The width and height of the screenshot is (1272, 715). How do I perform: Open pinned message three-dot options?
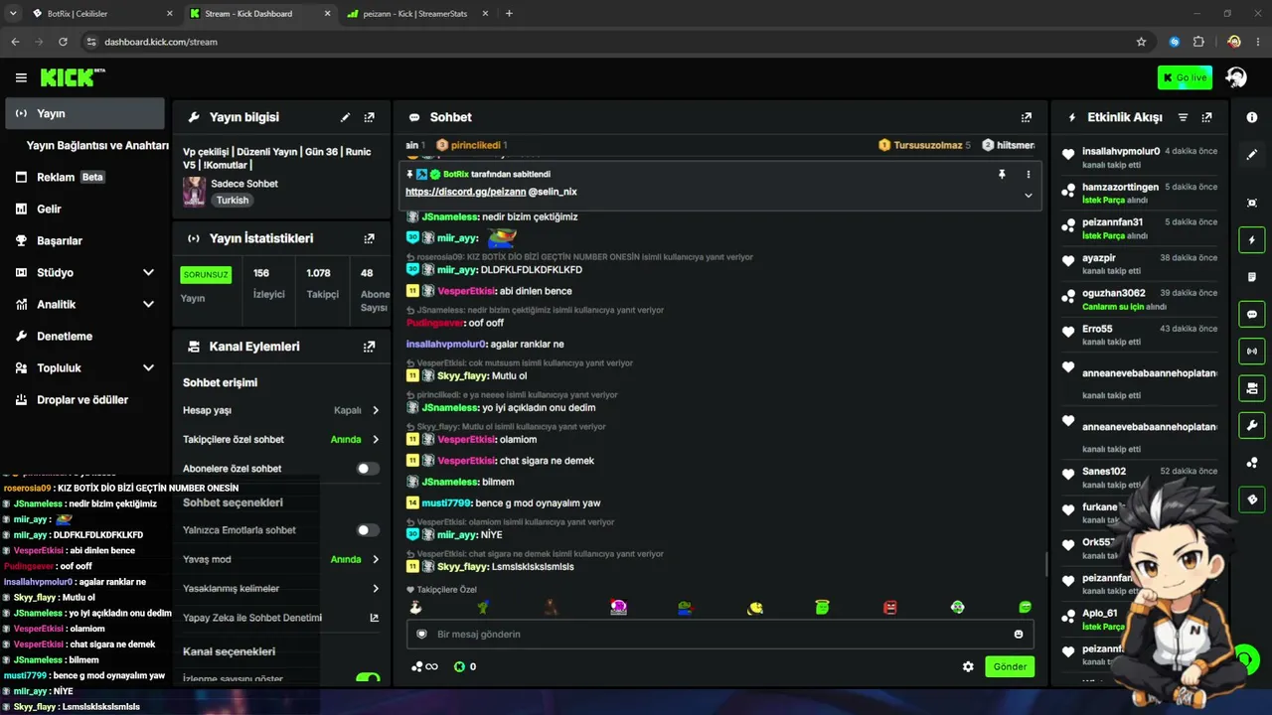tap(1029, 174)
